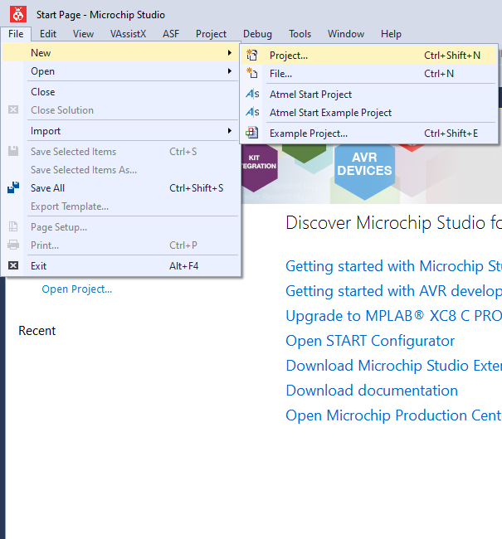Image resolution: width=502 pixels, height=539 pixels.
Task: Choose Print... menu entry
Action: [120, 245]
